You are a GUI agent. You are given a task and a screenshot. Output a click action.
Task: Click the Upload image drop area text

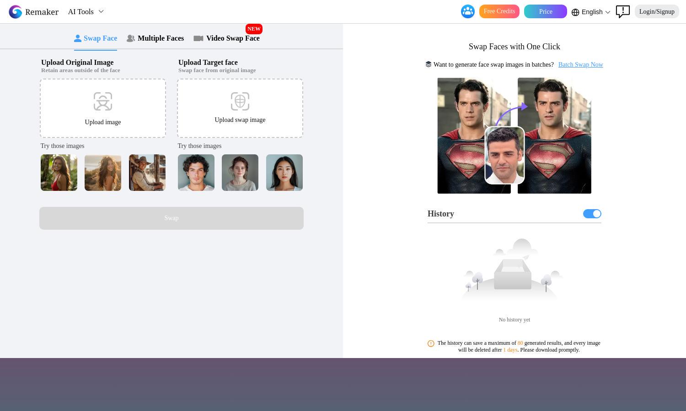coord(103,122)
